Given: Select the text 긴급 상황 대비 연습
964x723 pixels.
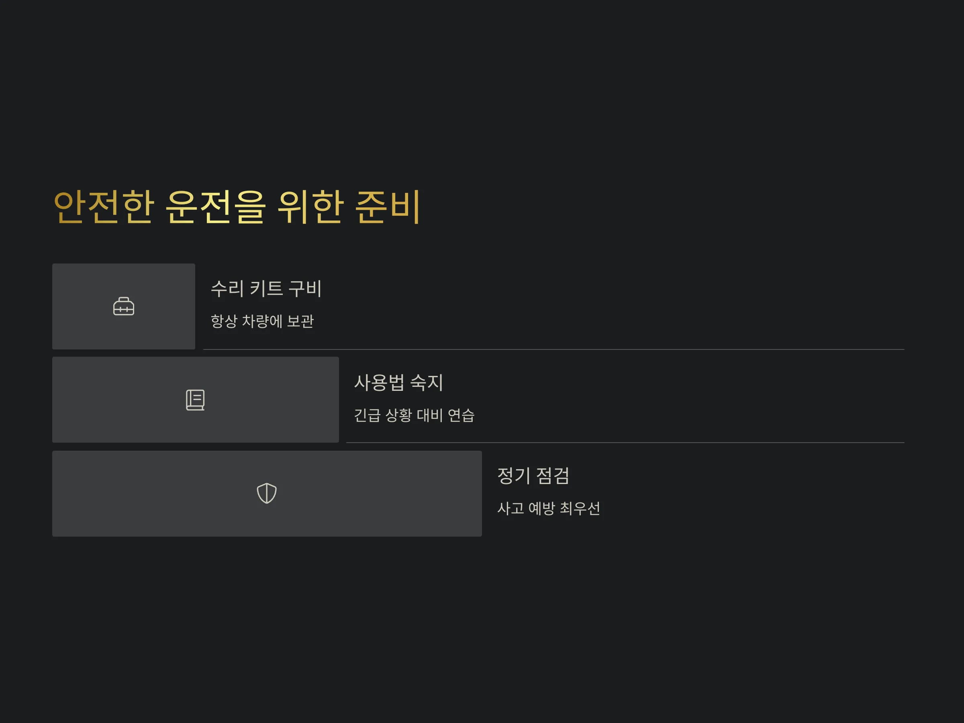Looking at the screenshot, I should (x=414, y=415).
